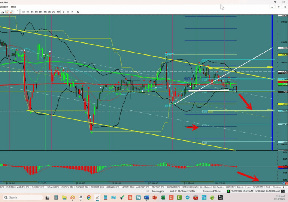Switch chart to 10m timeframe
288x202 pixels.
pyautogui.click(x=36, y=12)
